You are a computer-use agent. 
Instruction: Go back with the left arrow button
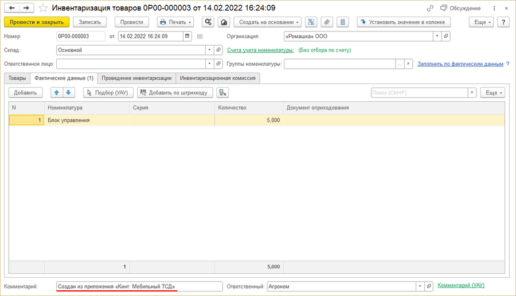[12, 8]
